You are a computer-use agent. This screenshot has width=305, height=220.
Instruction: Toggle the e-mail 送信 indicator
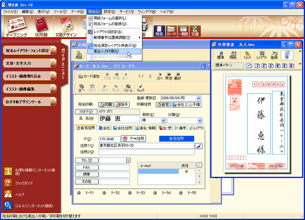186,171
